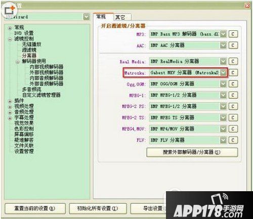Click the C button for MPEG-2 TS
The image size is (253, 219).
click(x=233, y=118)
